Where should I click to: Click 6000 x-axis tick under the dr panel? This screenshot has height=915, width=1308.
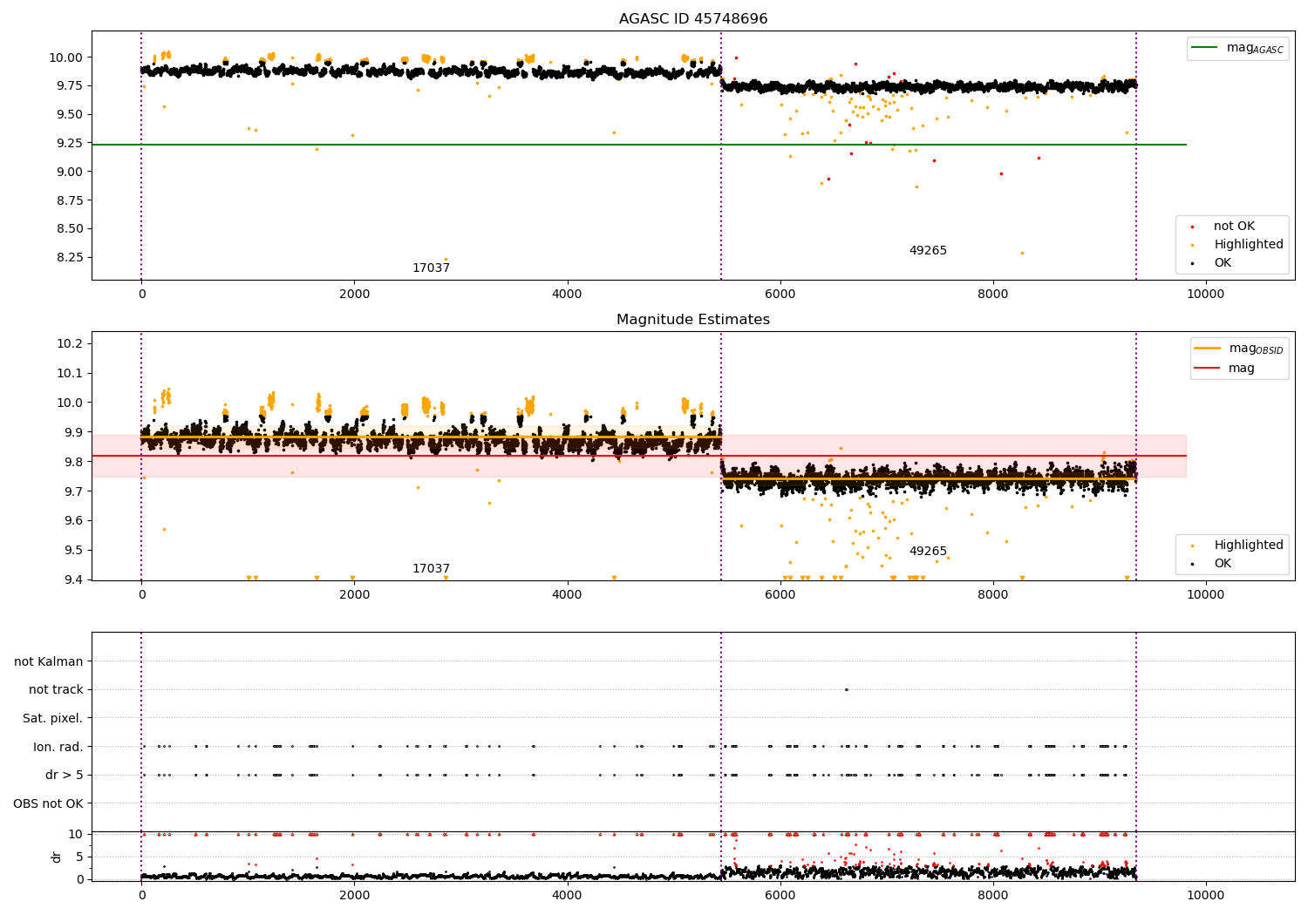click(780, 895)
